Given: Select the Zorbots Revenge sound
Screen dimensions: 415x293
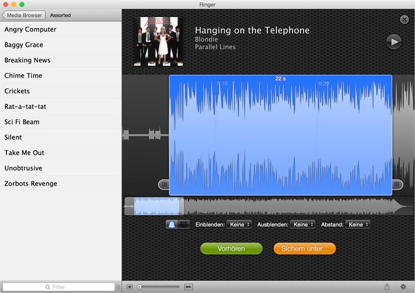Looking at the screenshot, I should [x=60, y=183].
